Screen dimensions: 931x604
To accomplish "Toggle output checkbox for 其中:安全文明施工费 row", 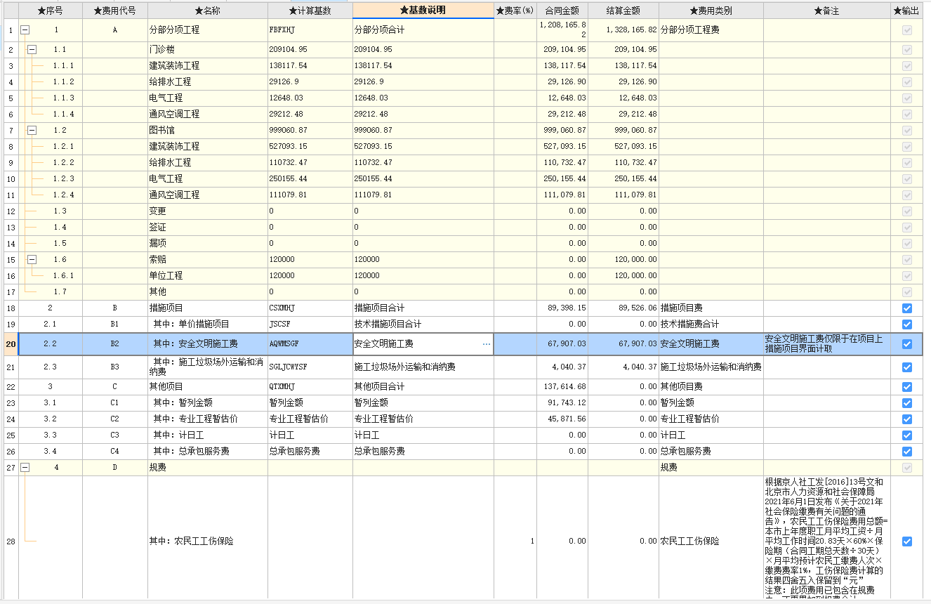I will coord(906,344).
